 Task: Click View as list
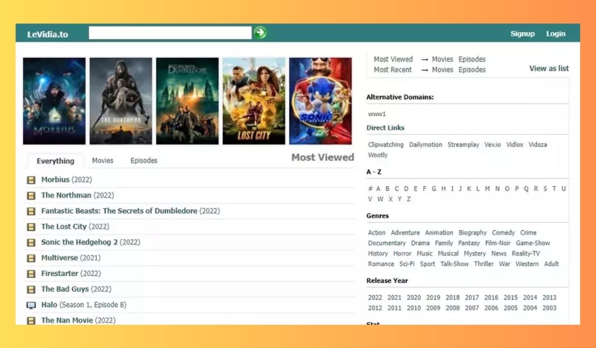(549, 69)
